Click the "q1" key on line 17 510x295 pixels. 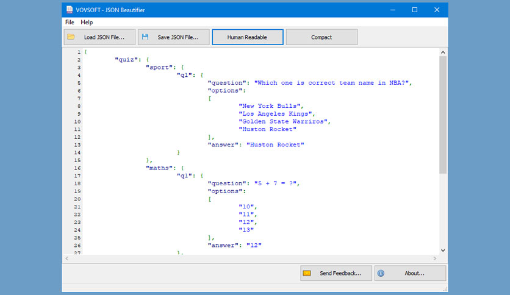(184, 176)
